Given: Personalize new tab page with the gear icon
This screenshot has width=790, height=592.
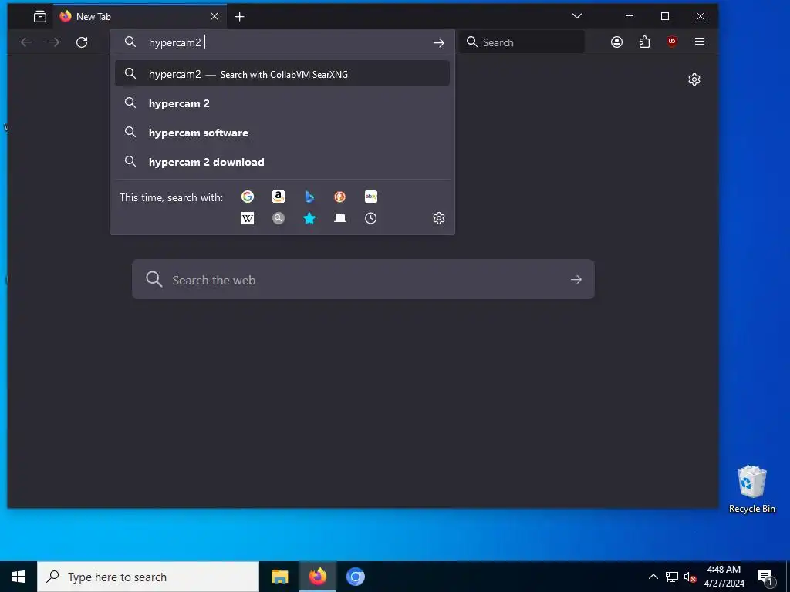Looking at the screenshot, I should click(694, 79).
